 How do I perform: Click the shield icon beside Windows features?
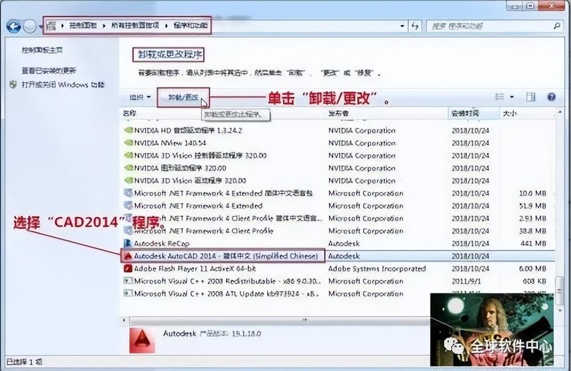point(13,84)
